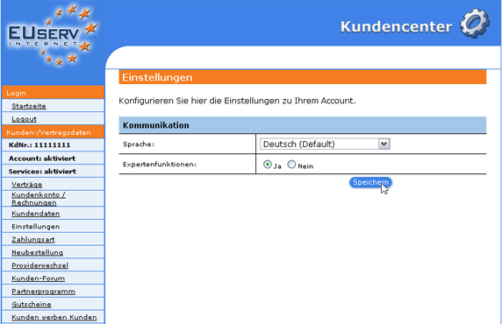
Task: Open Verträge in the sidebar
Action: 27,185
